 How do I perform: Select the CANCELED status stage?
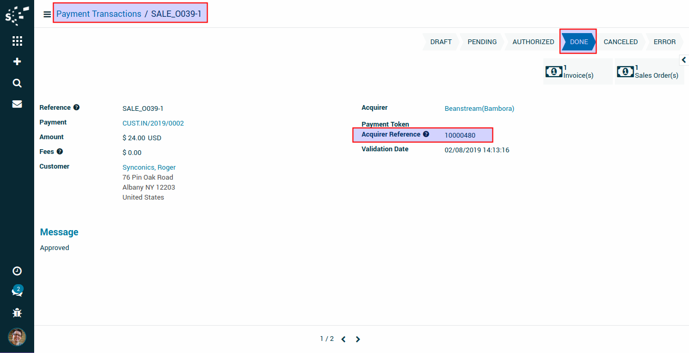(x=620, y=42)
